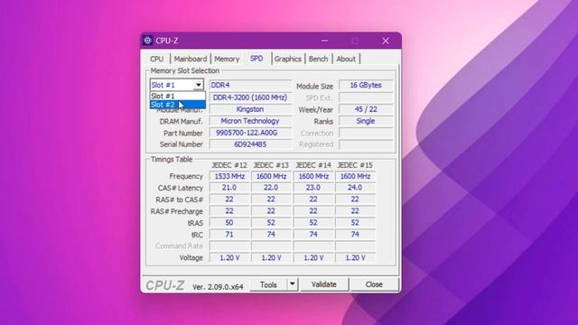Click the Week/Year value 45 / 22
Screen dimensions: 578x325
(x=366, y=109)
